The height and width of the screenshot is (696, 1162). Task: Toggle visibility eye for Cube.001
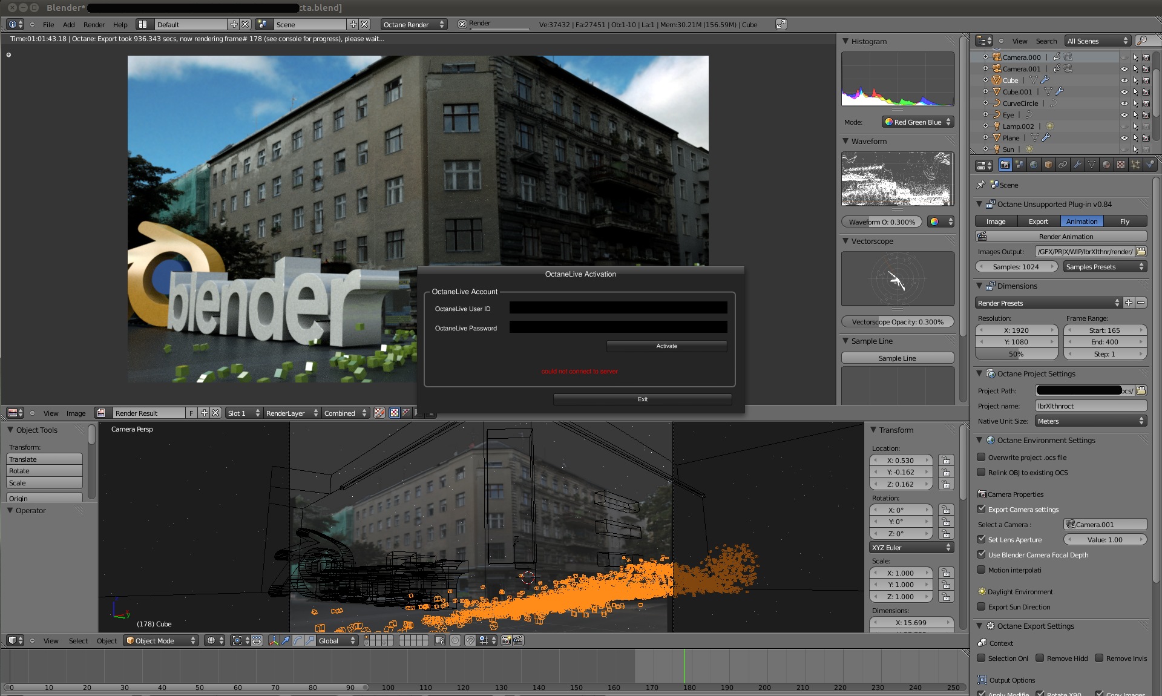tap(1124, 92)
